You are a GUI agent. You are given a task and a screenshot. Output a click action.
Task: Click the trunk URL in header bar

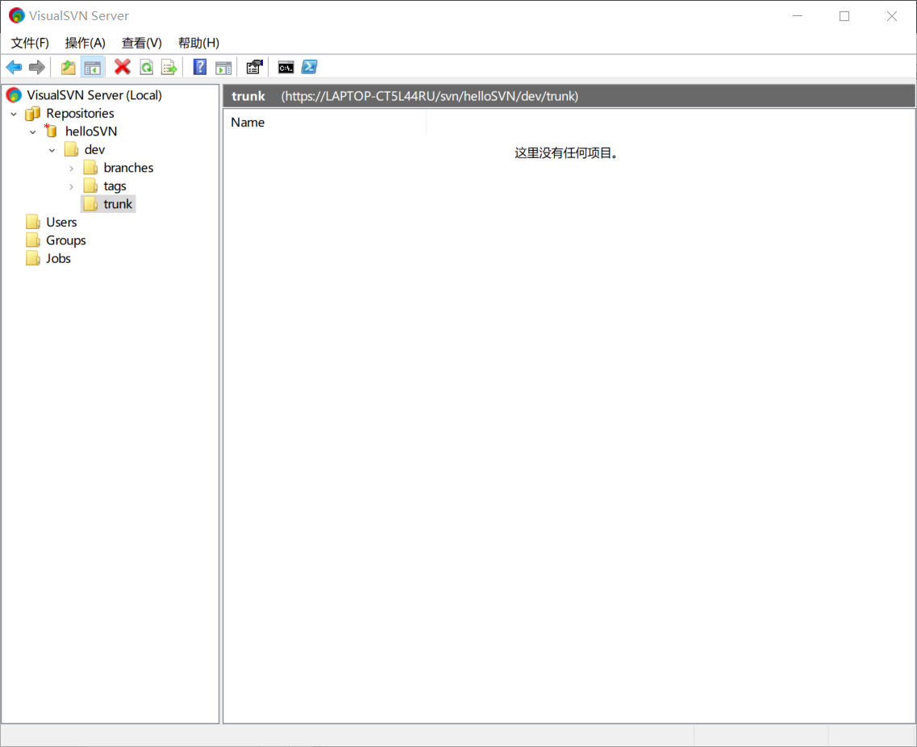[x=430, y=96]
